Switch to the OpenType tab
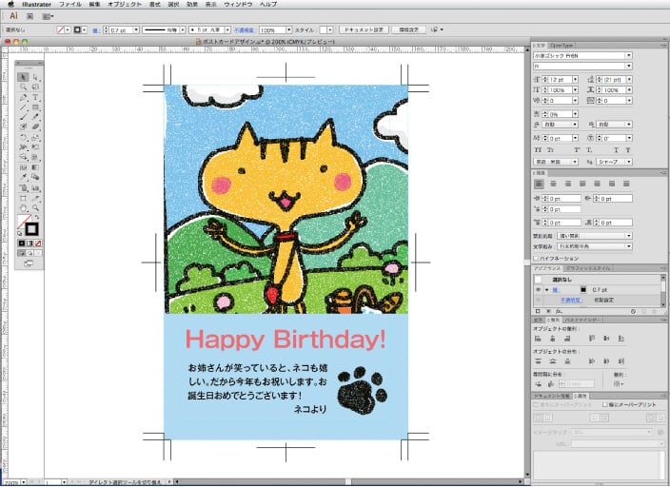Screen dimensions: 670x487 [x=562, y=45]
